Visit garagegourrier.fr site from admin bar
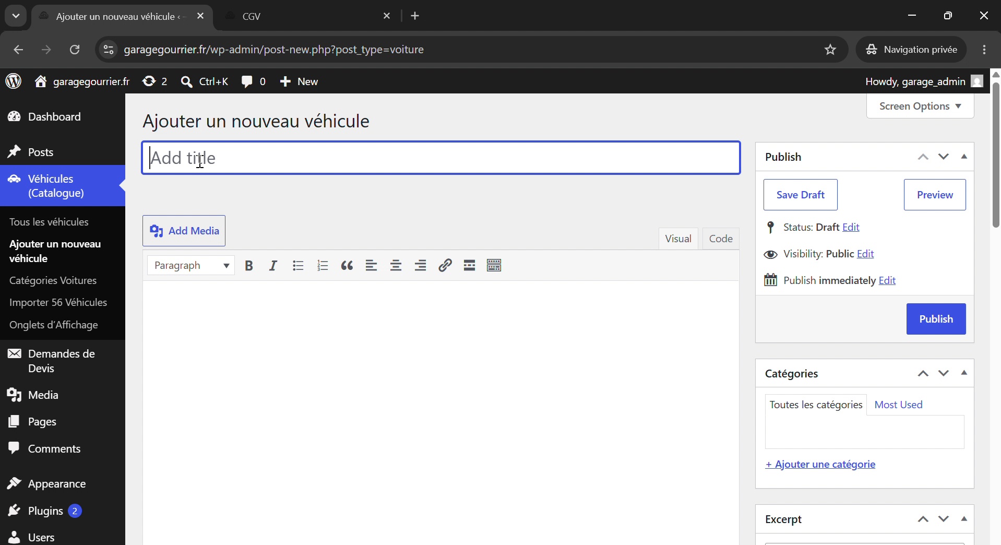Image resolution: width=1001 pixels, height=545 pixels. tap(82, 81)
